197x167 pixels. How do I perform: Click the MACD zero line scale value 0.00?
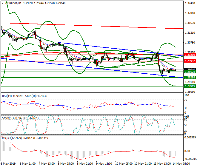187,151
